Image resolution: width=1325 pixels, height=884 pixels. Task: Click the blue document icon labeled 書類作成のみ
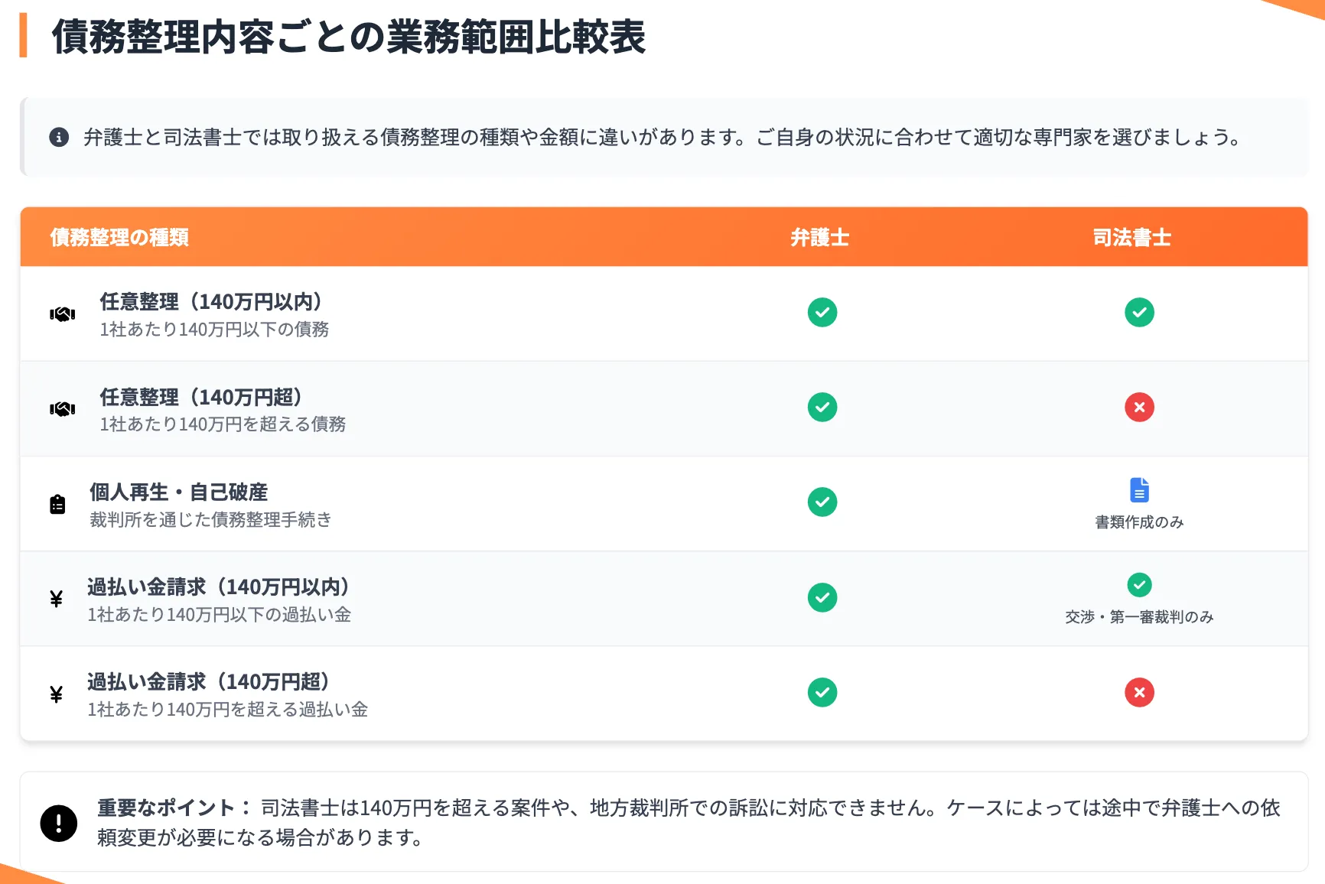(1139, 490)
